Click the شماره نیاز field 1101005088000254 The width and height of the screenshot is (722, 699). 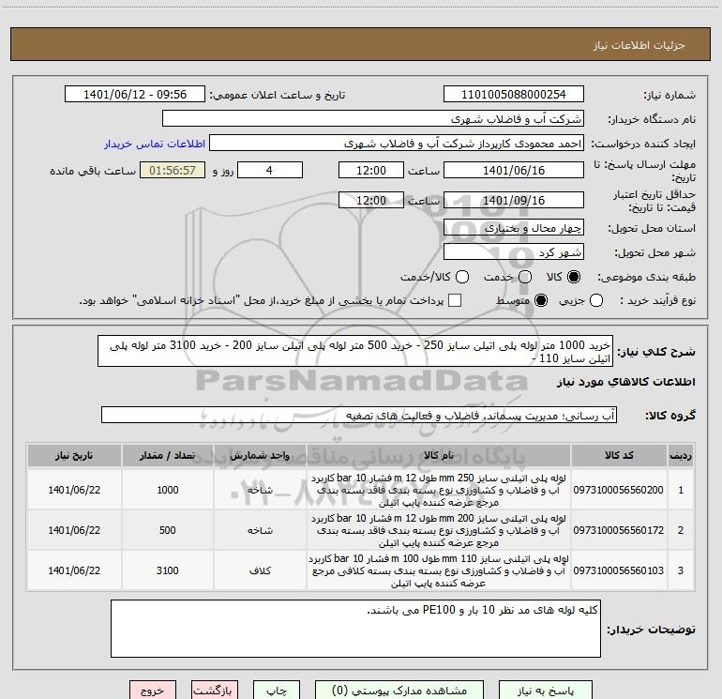point(514,94)
